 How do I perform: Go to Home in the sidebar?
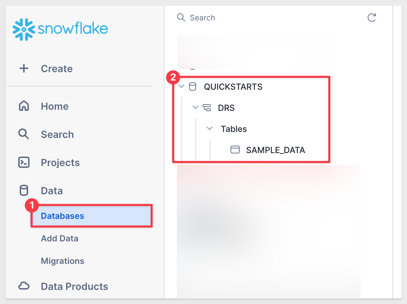[x=55, y=106]
